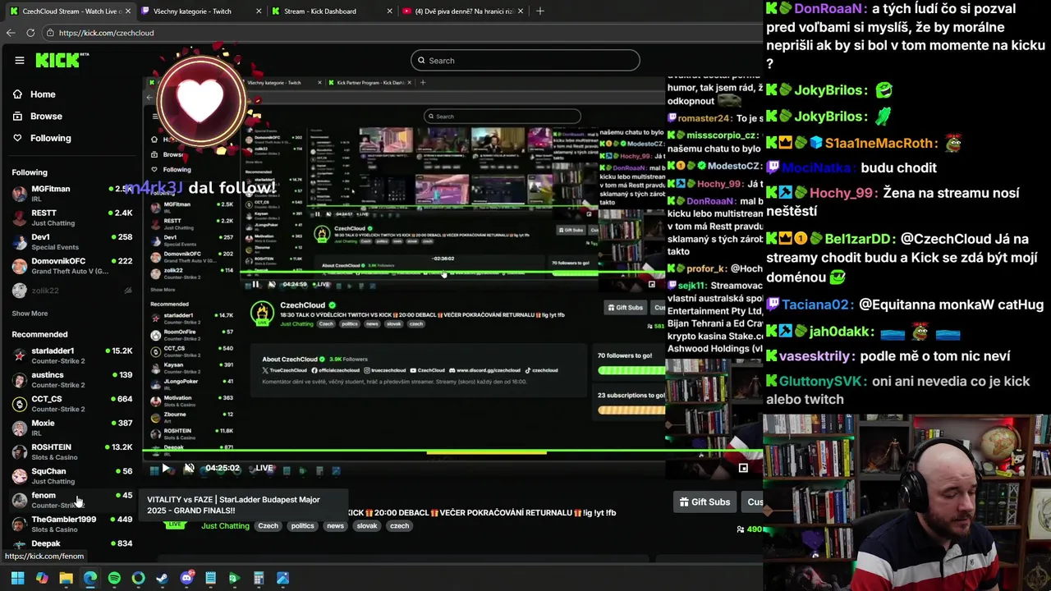Open Spotify from the taskbar
Image resolution: width=1051 pixels, height=591 pixels.
114,578
